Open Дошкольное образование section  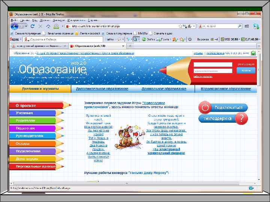[164, 89]
